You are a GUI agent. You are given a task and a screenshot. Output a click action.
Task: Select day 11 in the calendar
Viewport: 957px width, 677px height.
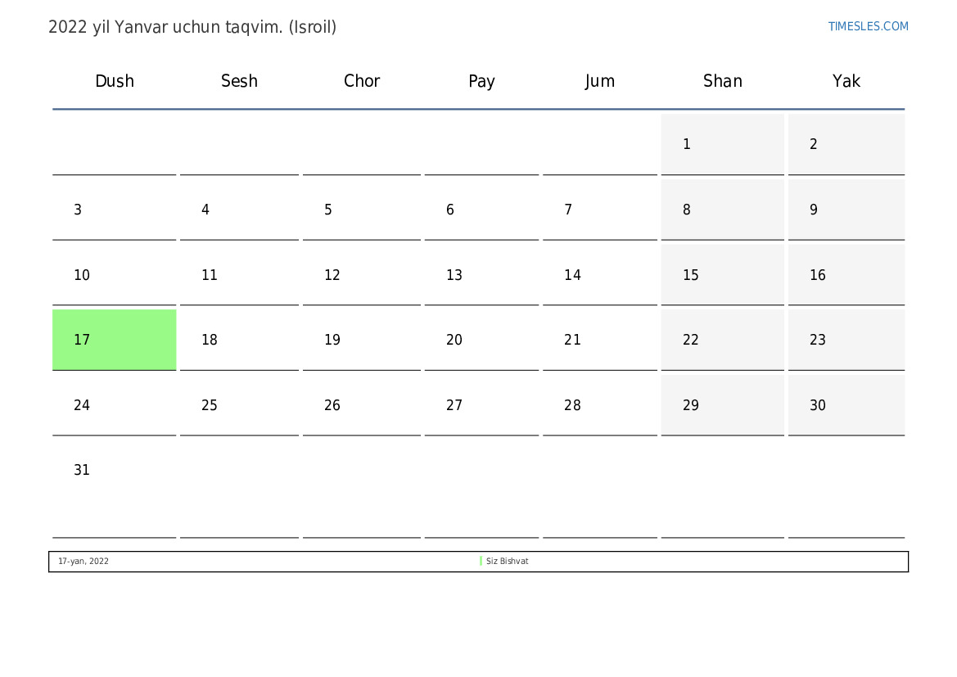239,275
